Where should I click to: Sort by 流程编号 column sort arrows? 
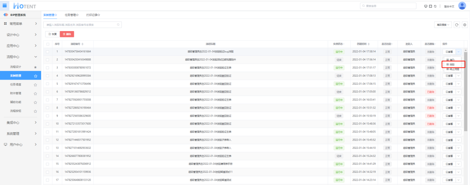coord(83,44)
